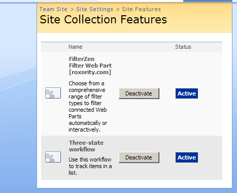
Task: Select the FilterZen Filter Web Part title
Action: (x=90, y=66)
